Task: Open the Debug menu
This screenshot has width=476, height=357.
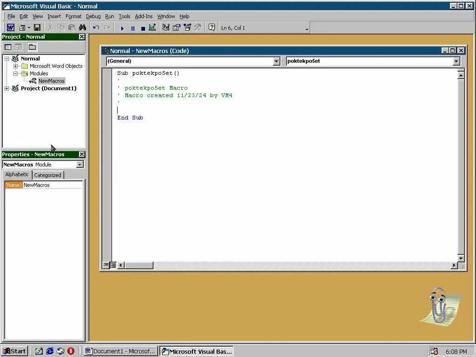Action: tap(93, 16)
